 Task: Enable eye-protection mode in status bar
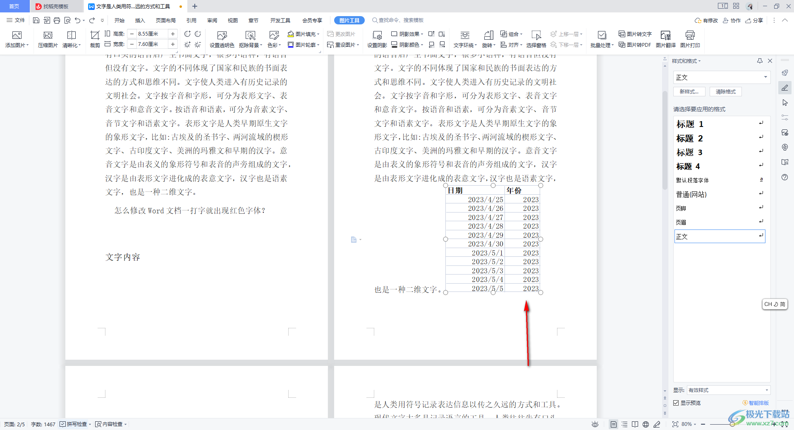[x=595, y=424]
